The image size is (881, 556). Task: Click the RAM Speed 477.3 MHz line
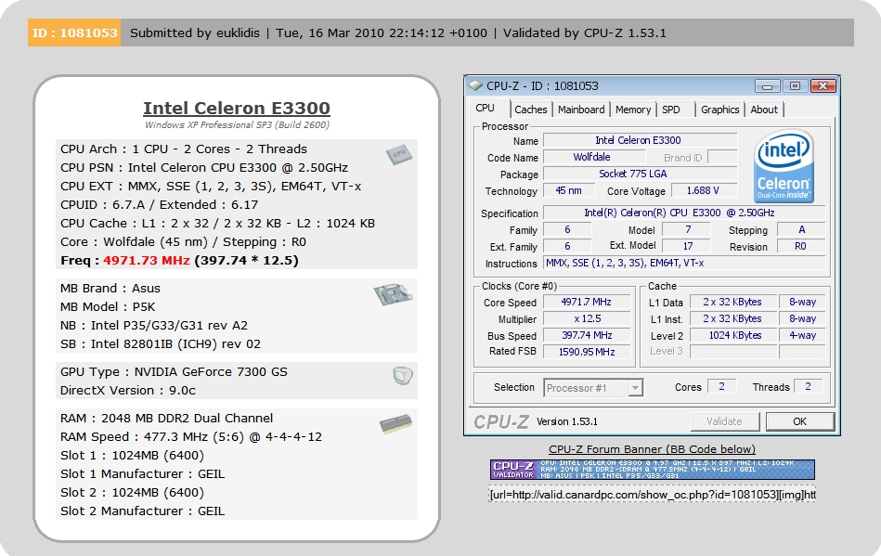click(x=191, y=437)
